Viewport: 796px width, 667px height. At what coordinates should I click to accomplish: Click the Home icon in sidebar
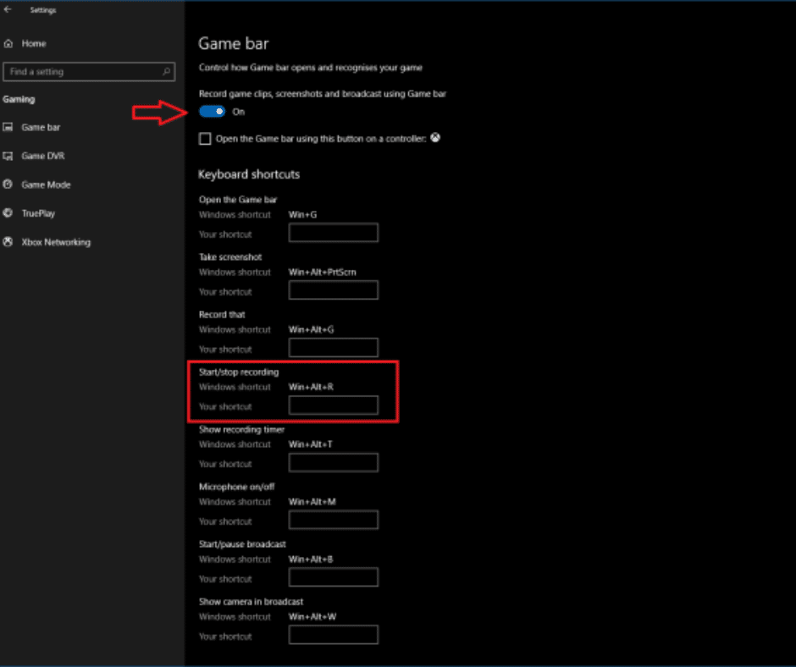(8, 43)
